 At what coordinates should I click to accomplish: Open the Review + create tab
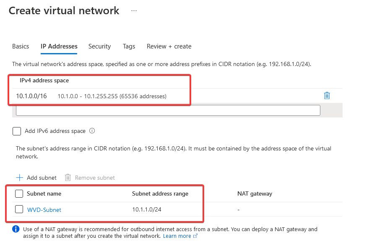169,46
